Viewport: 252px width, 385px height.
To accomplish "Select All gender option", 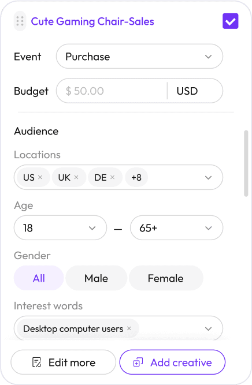I will pos(39,278).
